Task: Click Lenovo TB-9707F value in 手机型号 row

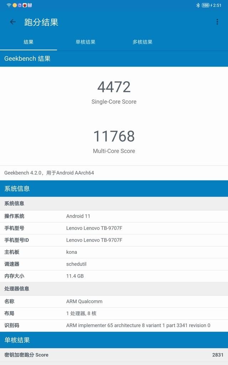Action: coord(94,228)
